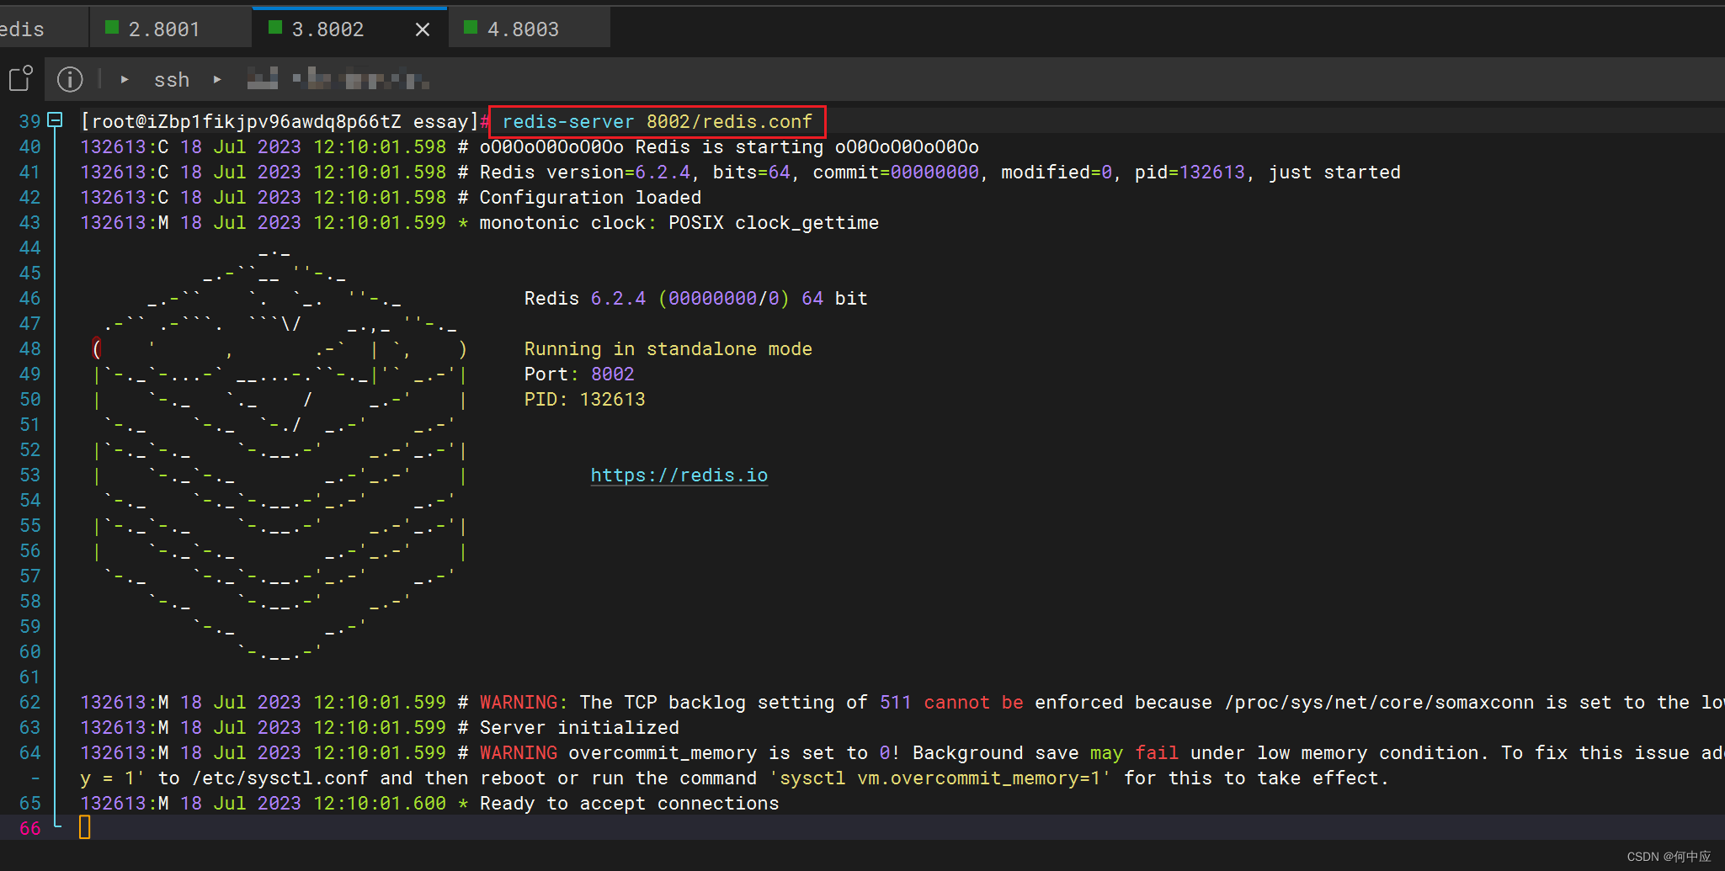
Task: Select the 'Ready to accept connections' line
Action: (430, 804)
